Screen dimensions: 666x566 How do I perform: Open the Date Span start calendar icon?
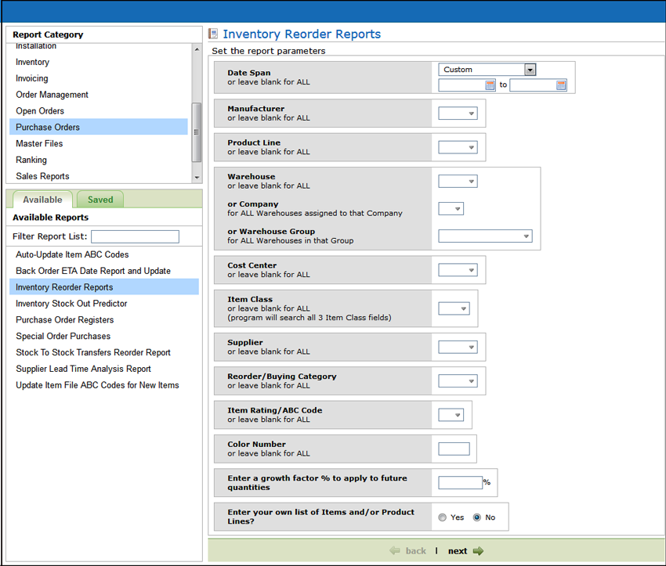[490, 85]
